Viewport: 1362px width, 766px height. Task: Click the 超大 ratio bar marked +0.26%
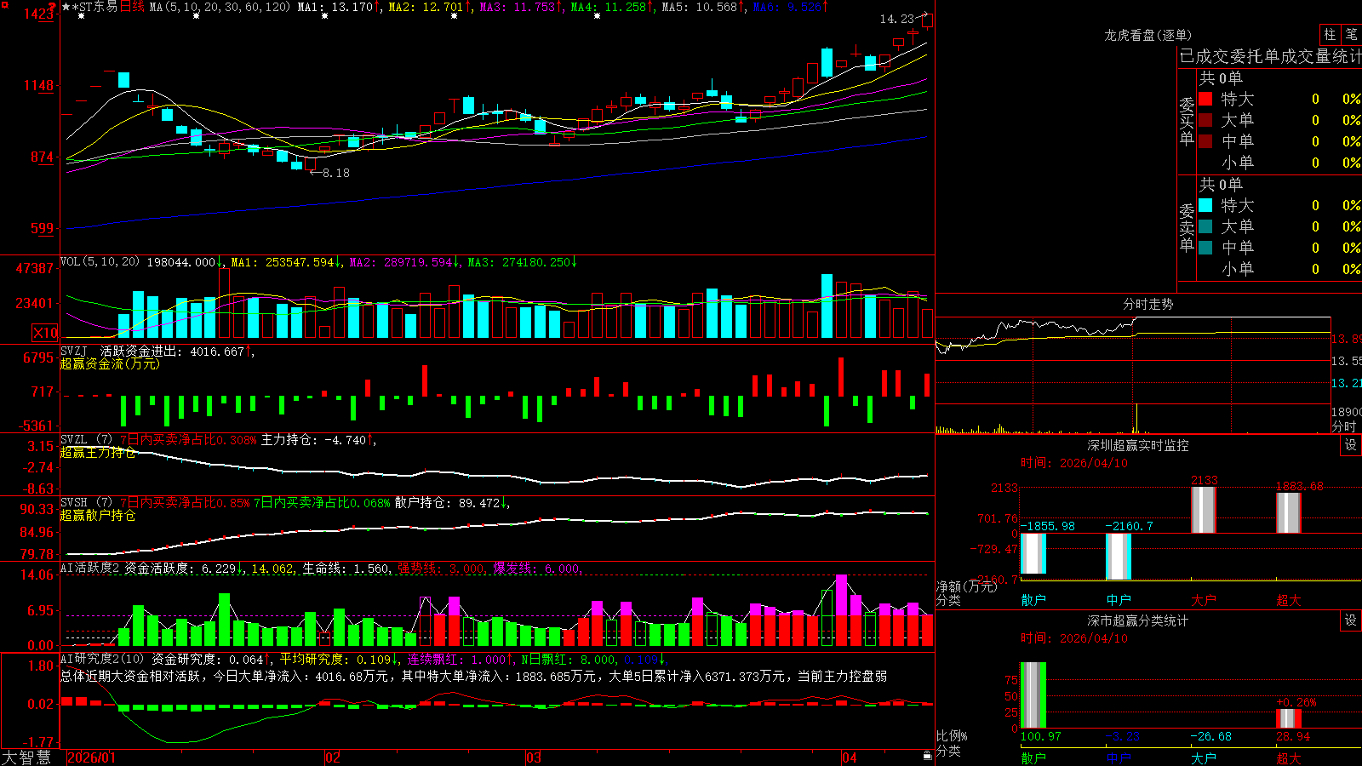pos(1289,718)
